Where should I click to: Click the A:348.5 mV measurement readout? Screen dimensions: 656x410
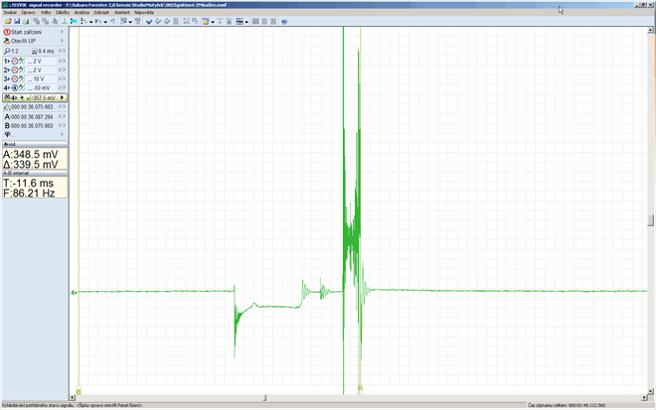coord(31,155)
